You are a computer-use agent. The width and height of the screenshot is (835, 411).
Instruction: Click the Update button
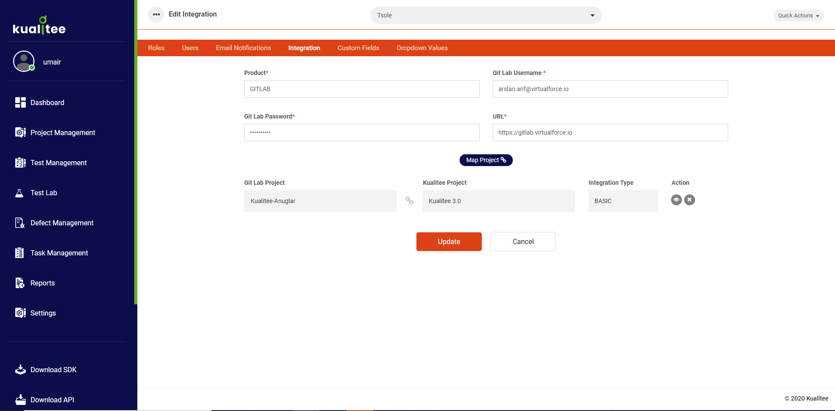[449, 241]
